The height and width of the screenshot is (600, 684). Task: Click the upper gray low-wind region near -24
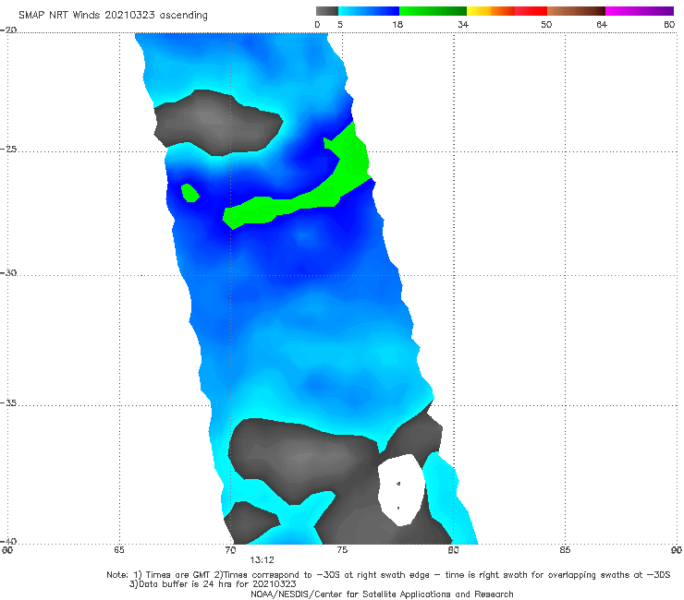[x=218, y=123]
